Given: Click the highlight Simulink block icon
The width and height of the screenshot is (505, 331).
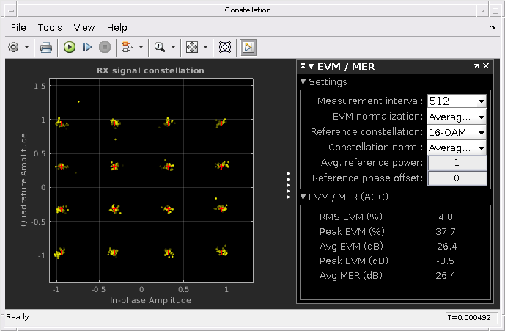Looking at the screenshot, I should click(128, 47).
